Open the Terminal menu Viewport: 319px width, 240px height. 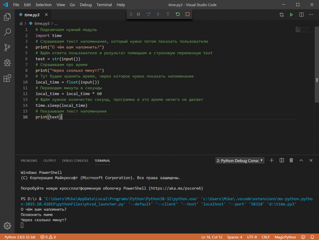click(x=104, y=5)
